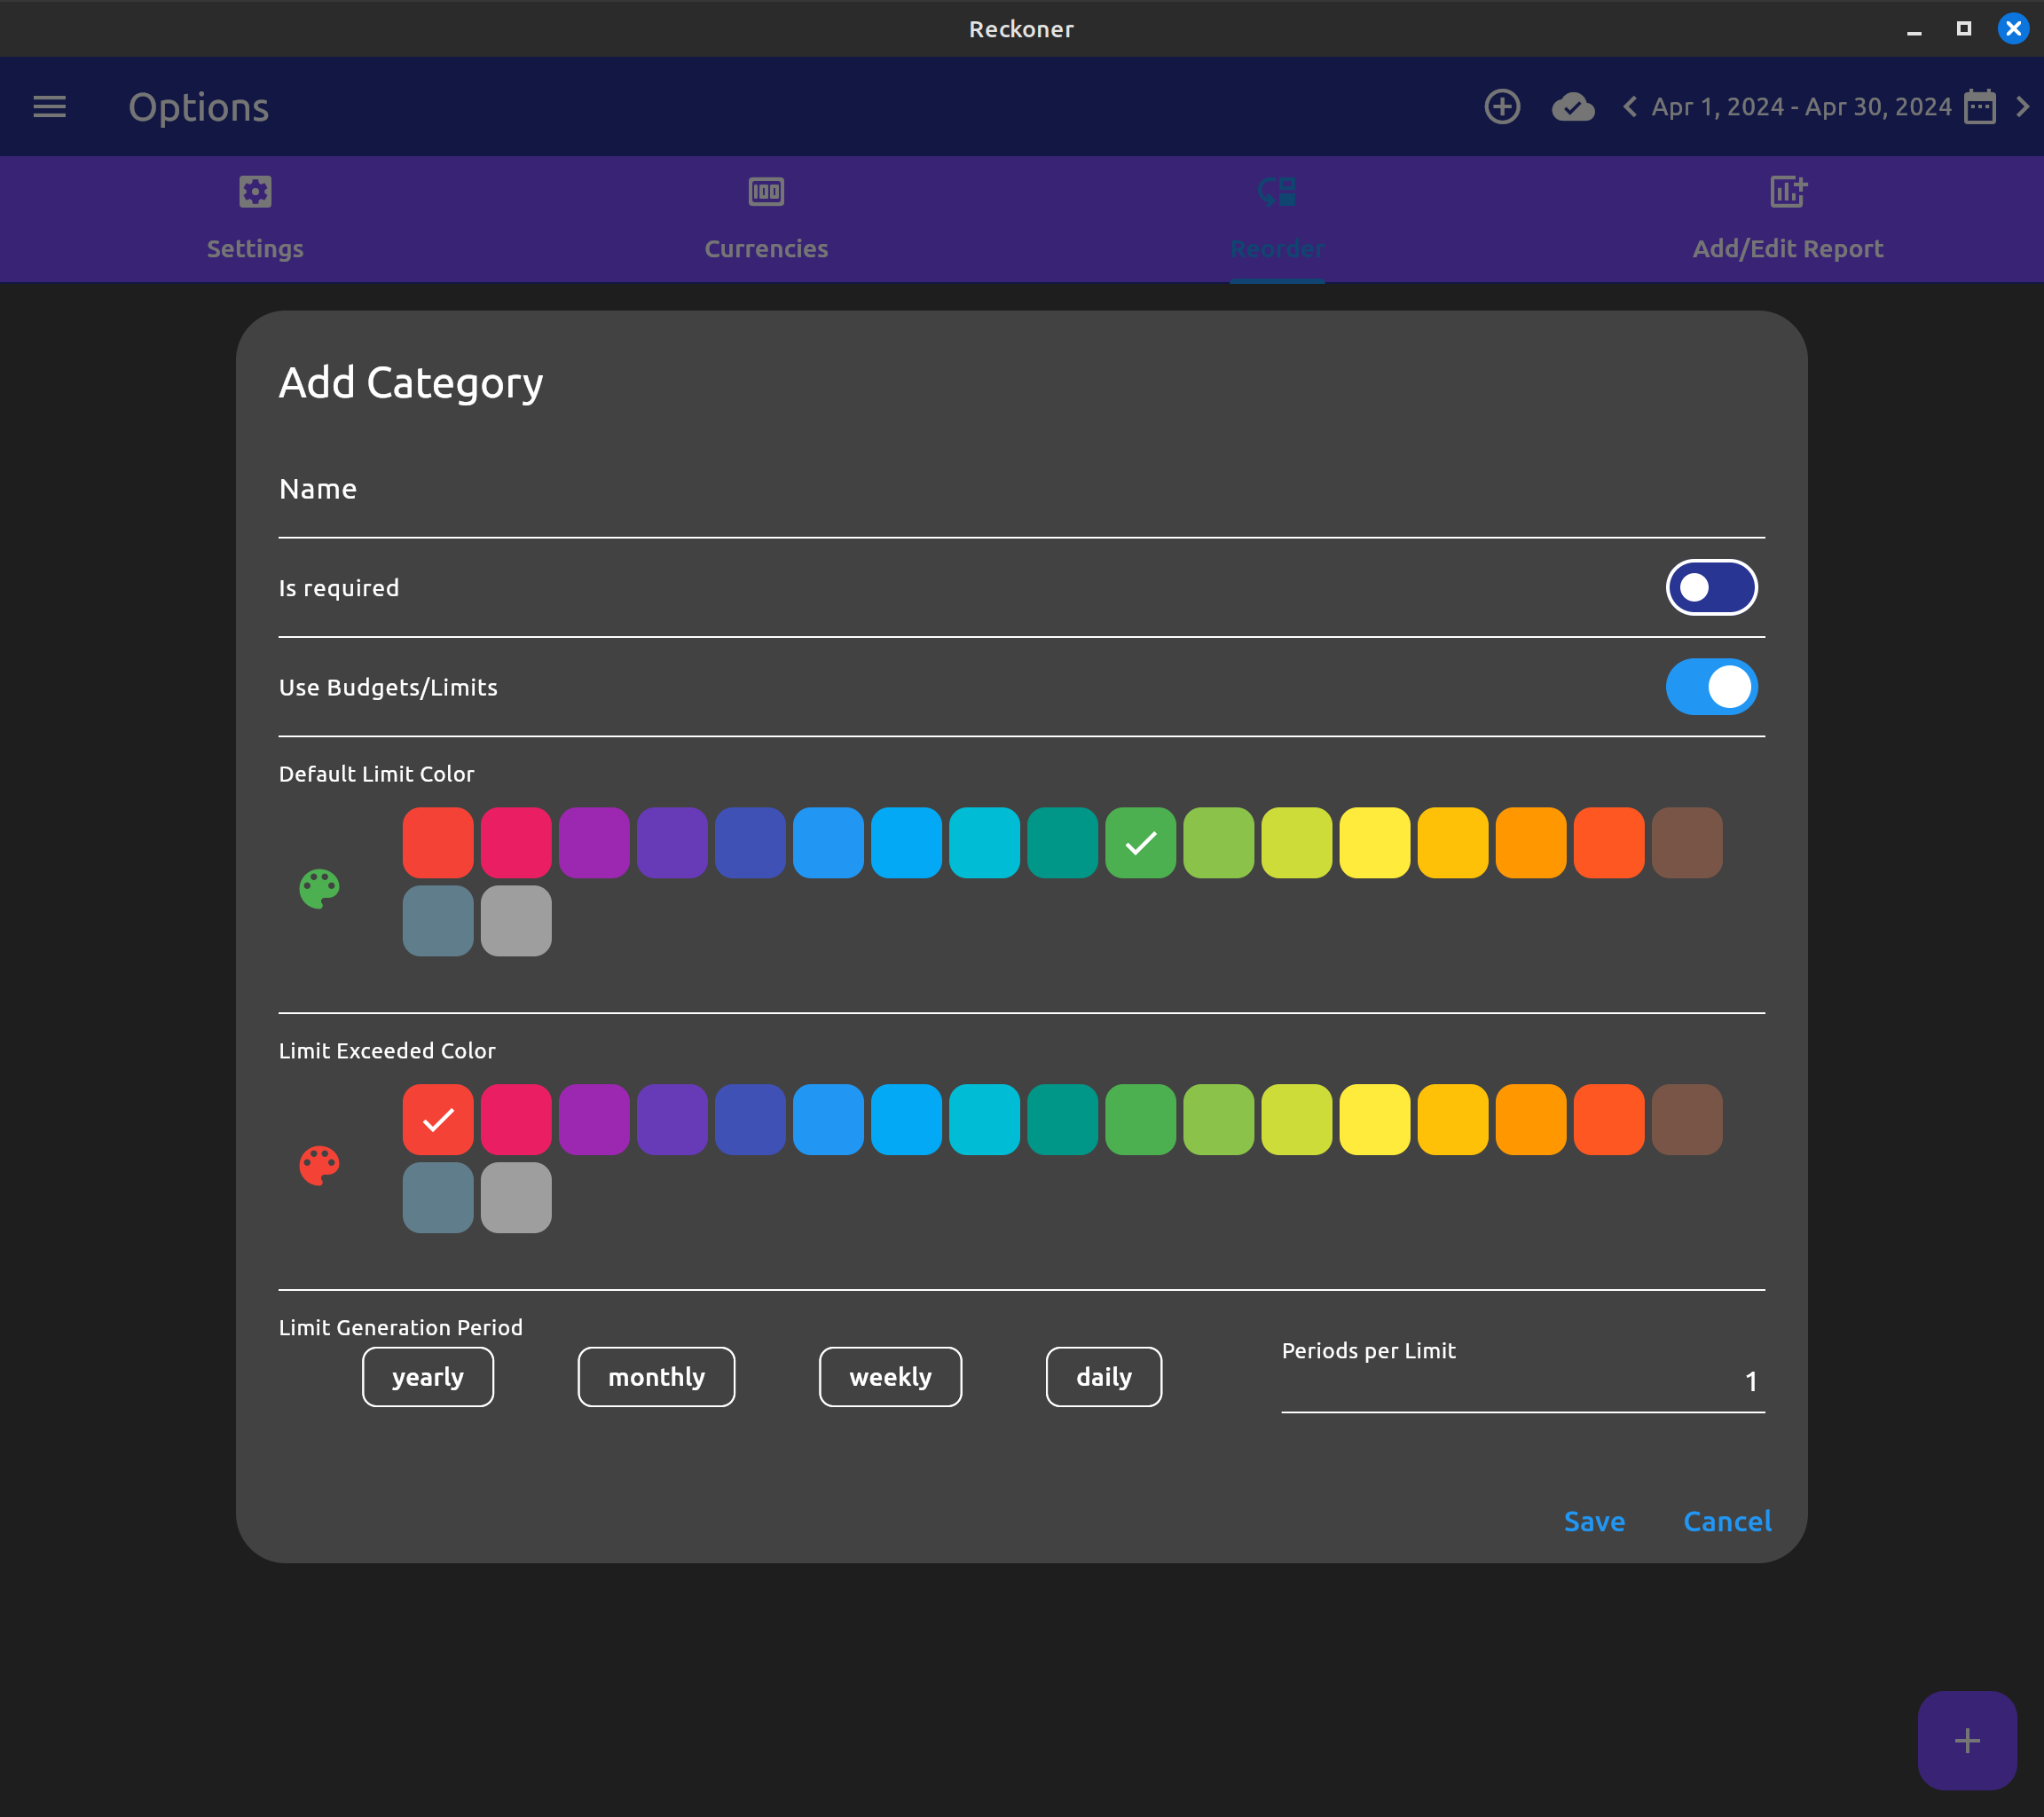The width and height of the screenshot is (2044, 1817).
Task: Pick brown in Limit Exceeded Color
Action: [x=1686, y=1120]
